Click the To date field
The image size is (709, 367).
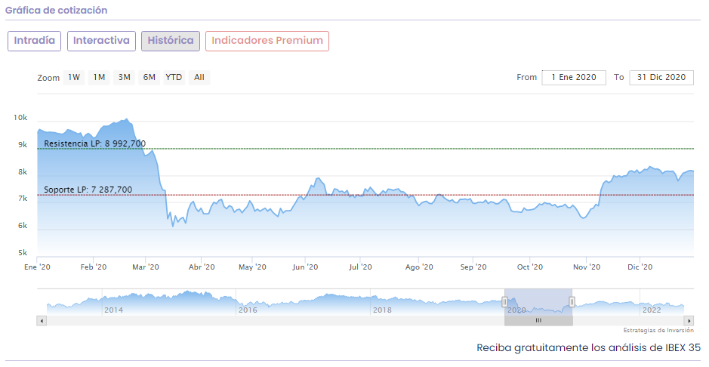(x=661, y=77)
